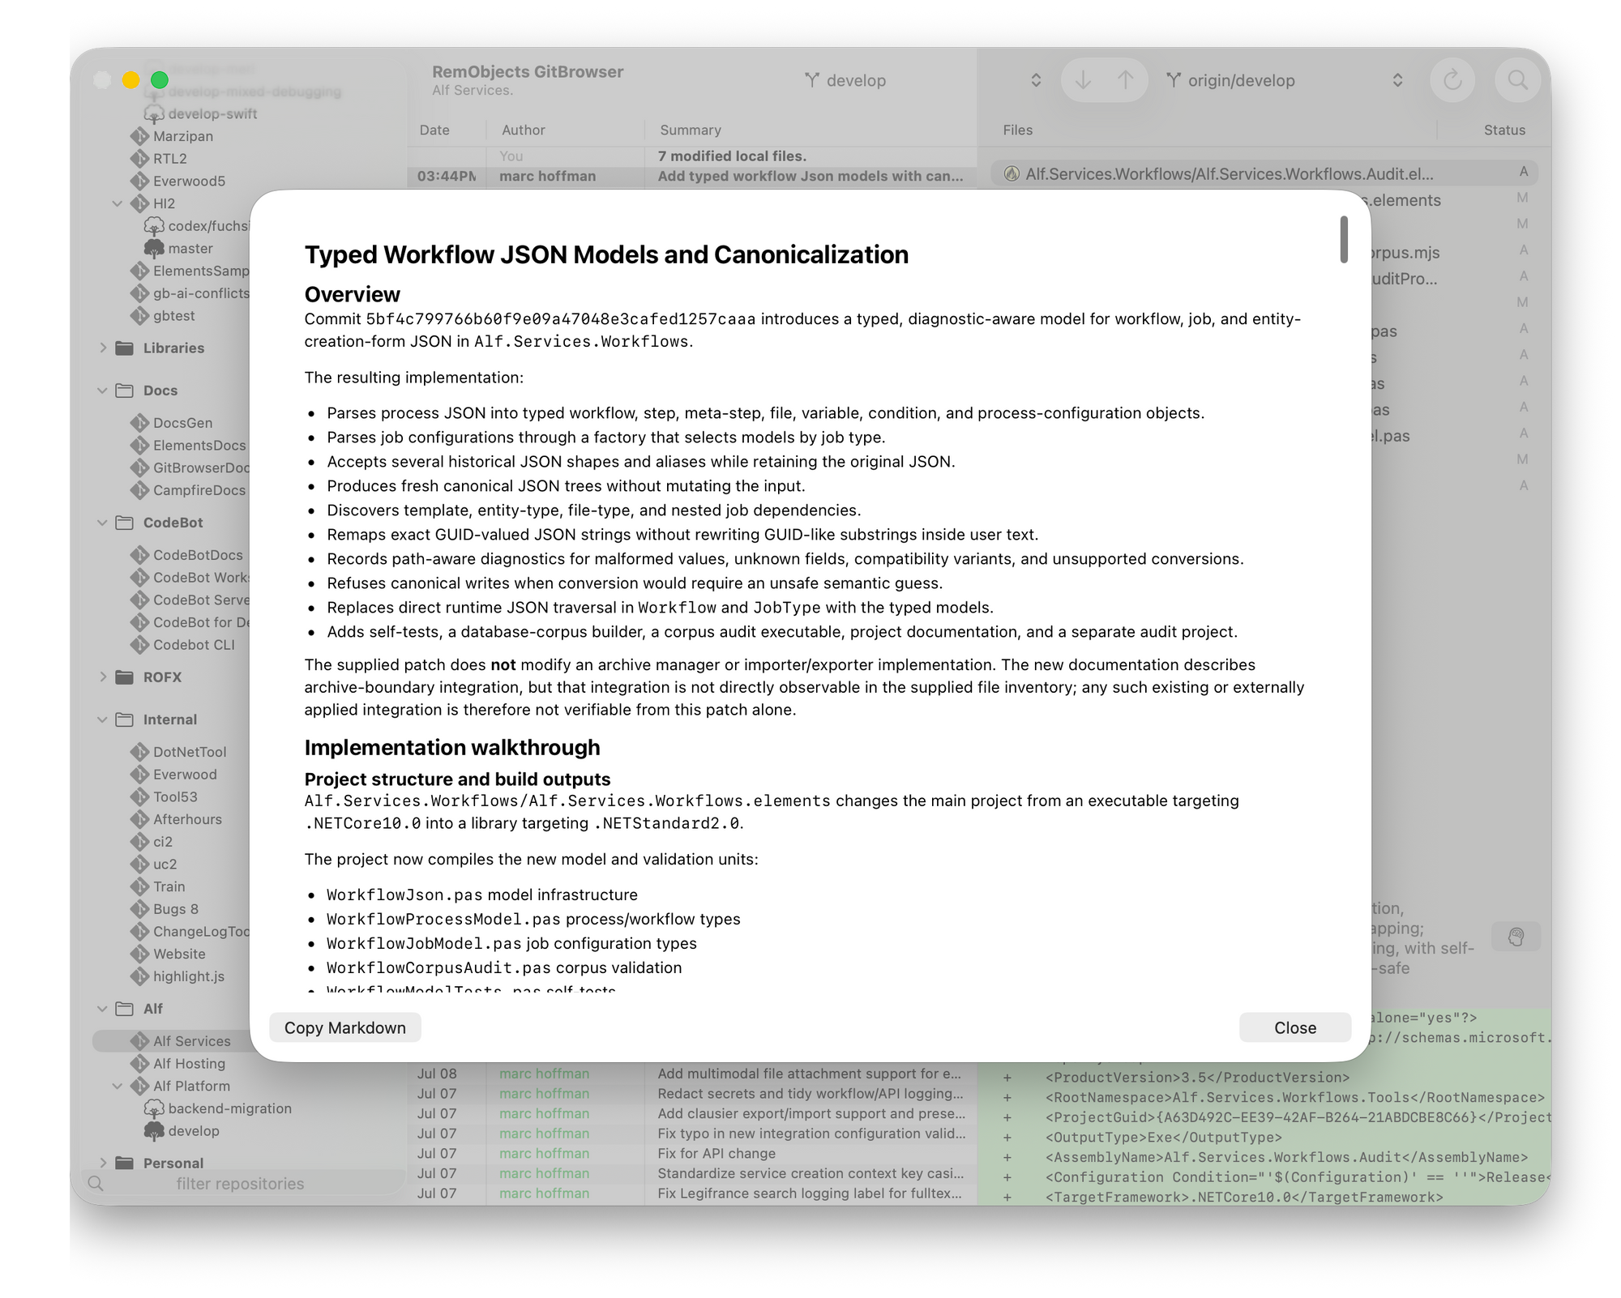Click the stepper arrows beside origin/develop

[1397, 80]
